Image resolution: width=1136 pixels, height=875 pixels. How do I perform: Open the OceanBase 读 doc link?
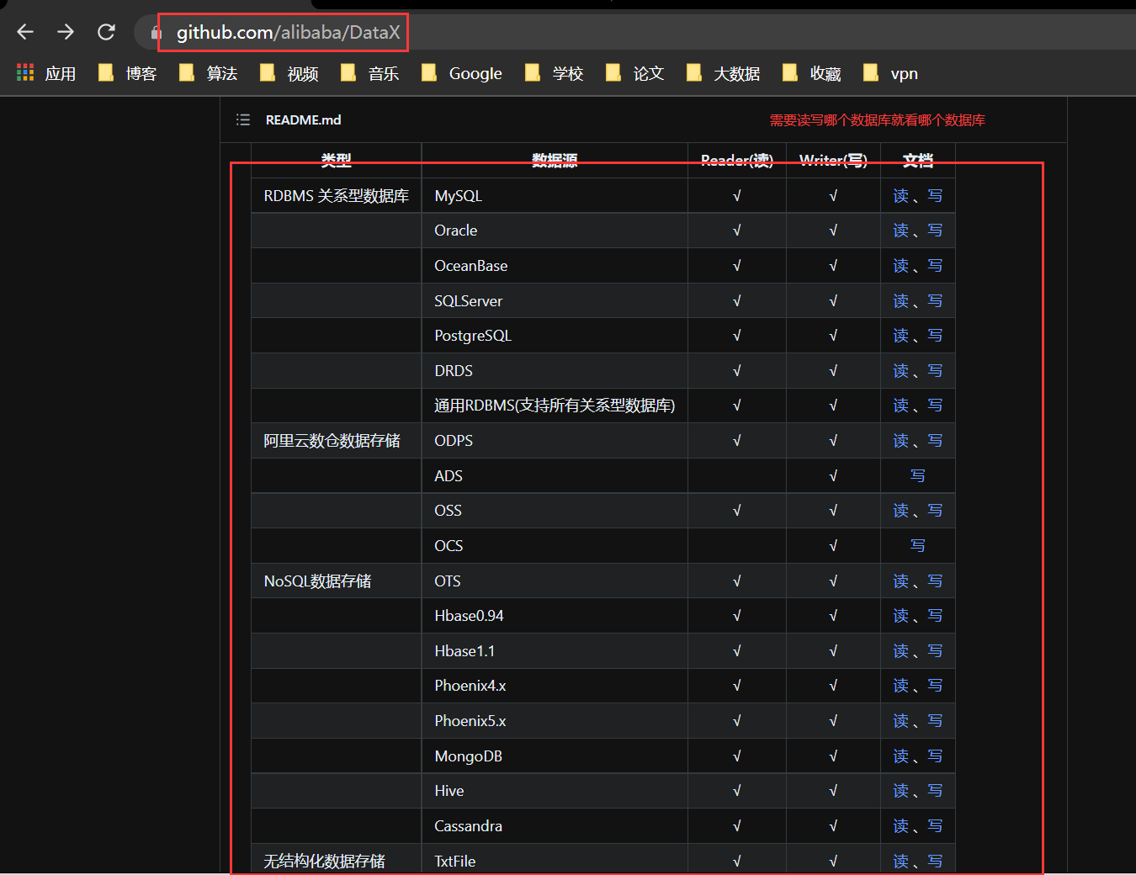(x=901, y=266)
